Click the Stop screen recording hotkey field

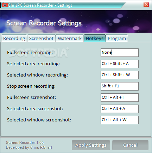(x=120, y=86)
